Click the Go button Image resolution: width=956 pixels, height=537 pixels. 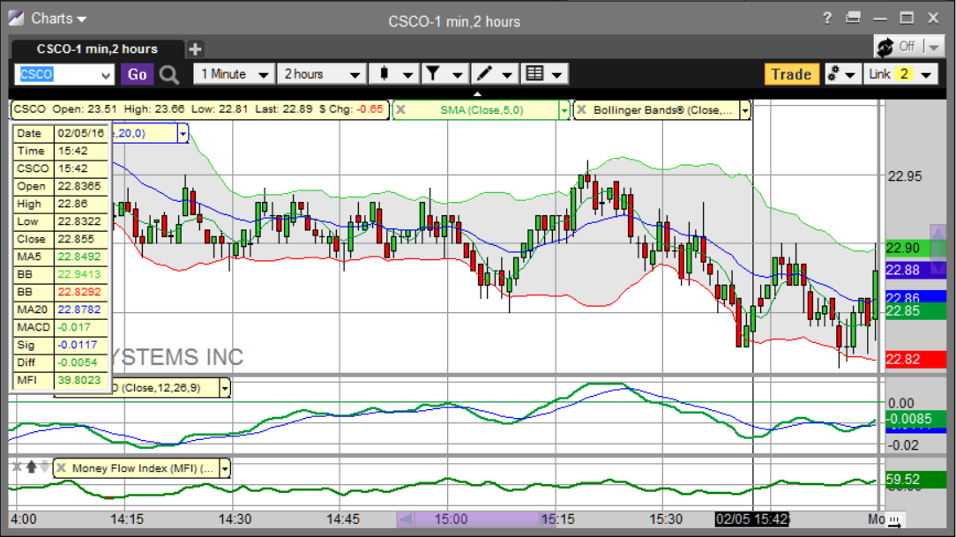click(x=137, y=74)
